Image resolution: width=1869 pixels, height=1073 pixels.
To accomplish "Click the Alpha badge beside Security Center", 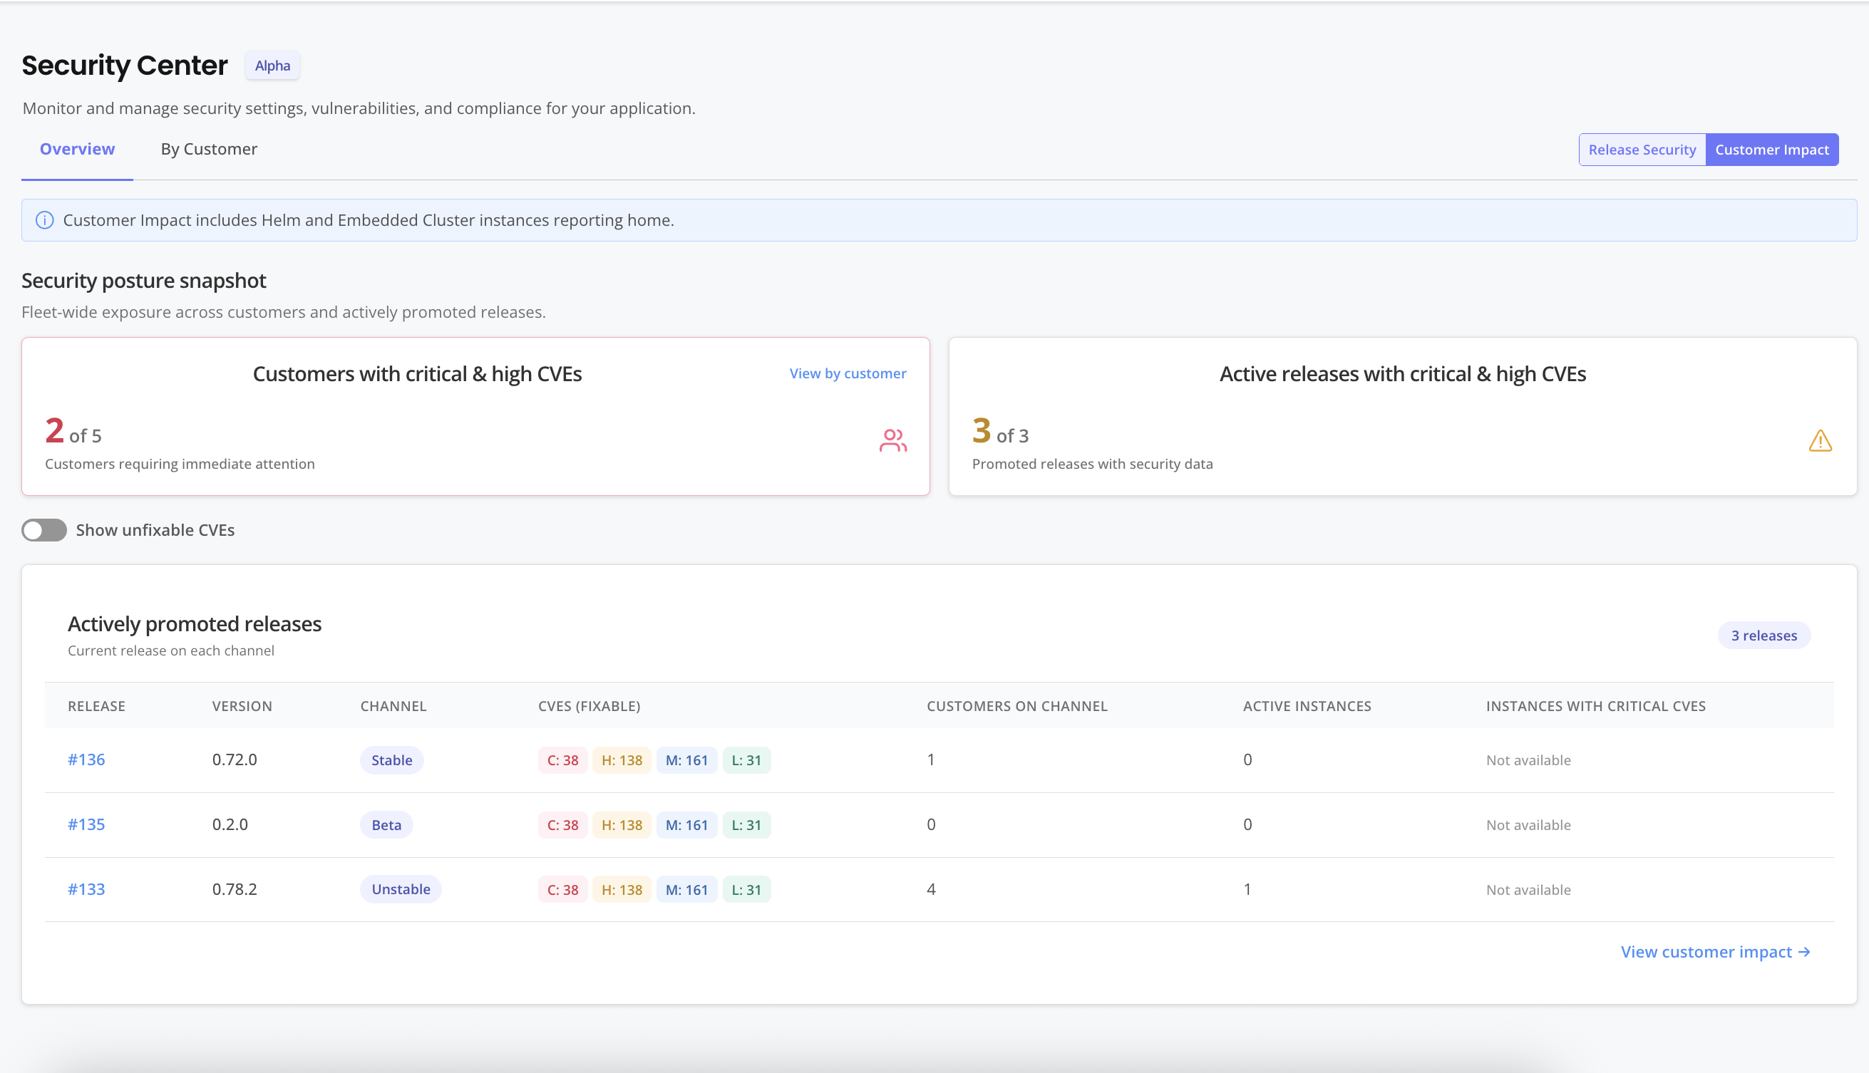I will (x=273, y=66).
